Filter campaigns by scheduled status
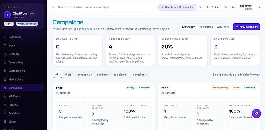This screenshot has width=265, height=130. 85,75
